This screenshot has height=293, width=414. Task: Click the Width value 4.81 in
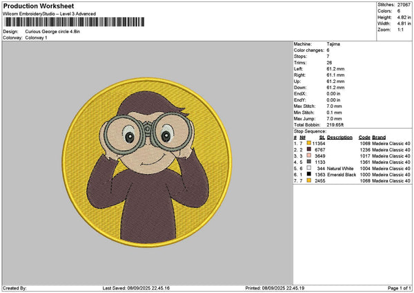[x=404, y=23]
